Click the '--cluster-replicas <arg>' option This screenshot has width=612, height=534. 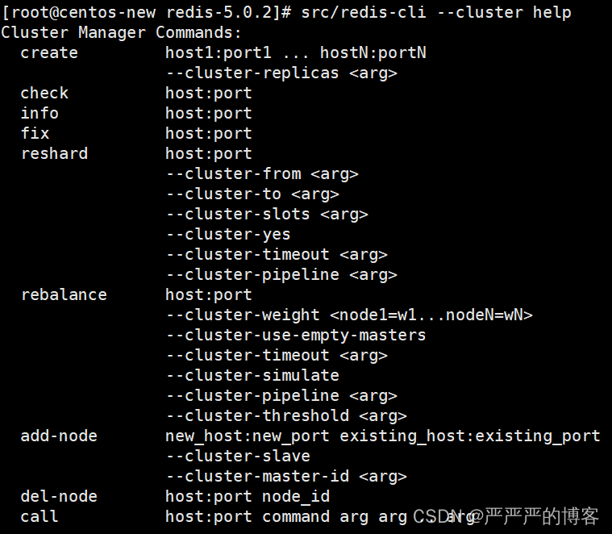pyautogui.click(x=281, y=73)
